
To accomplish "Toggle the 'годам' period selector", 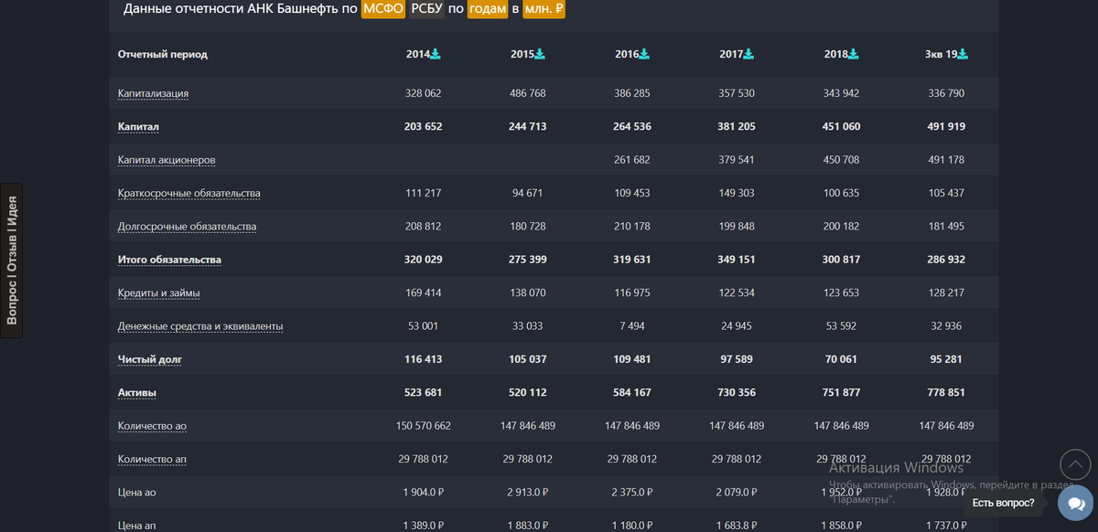I will click(x=488, y=9).
